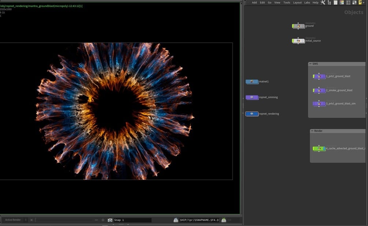Open the Go menu in network editor

click(270, 3)
